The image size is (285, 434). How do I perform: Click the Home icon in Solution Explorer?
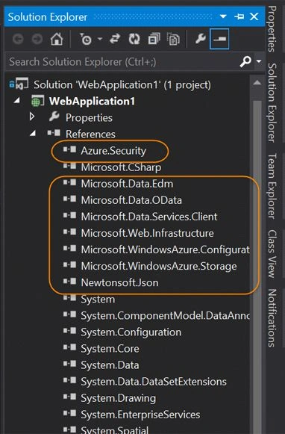(57, 39)
